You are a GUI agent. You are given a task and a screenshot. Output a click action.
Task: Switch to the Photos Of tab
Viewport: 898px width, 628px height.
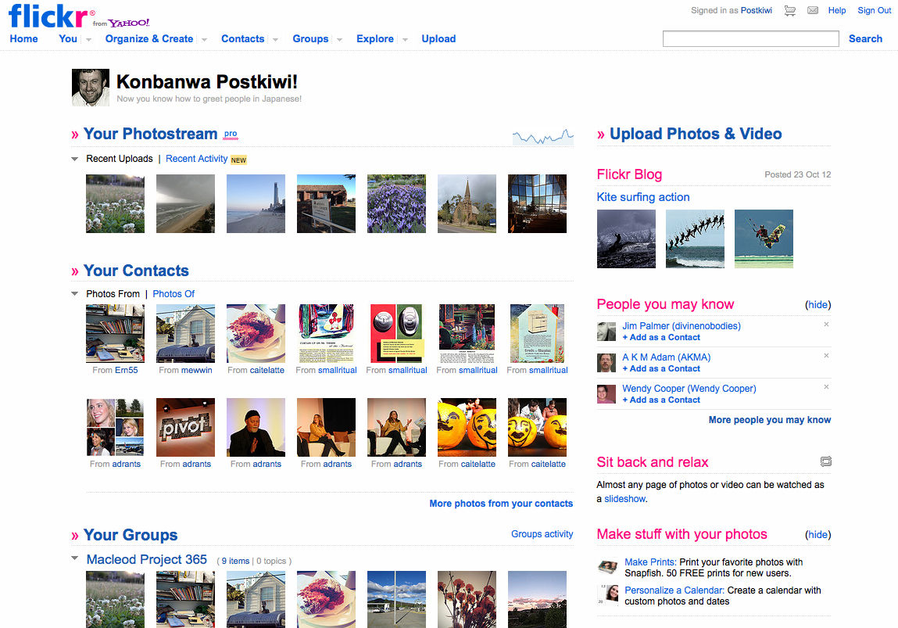pyautogui.click(x=174, y=294)
